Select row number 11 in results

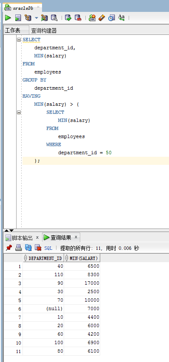[14, 351]
